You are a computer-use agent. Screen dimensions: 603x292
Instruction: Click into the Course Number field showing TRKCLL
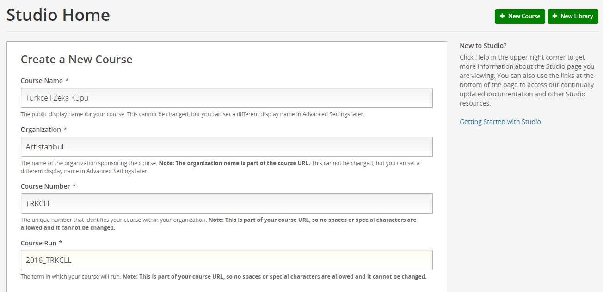coord(227,203)
